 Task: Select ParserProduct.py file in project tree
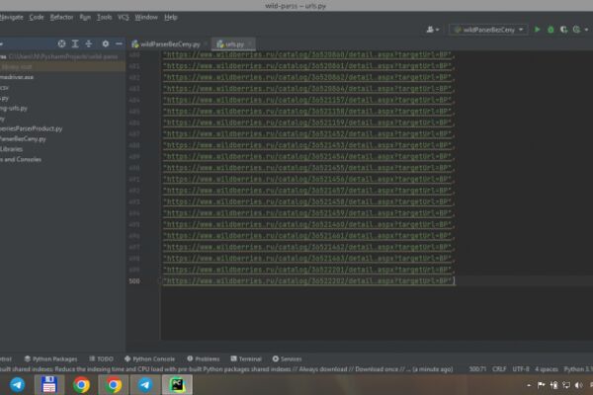tap(31, 129)
